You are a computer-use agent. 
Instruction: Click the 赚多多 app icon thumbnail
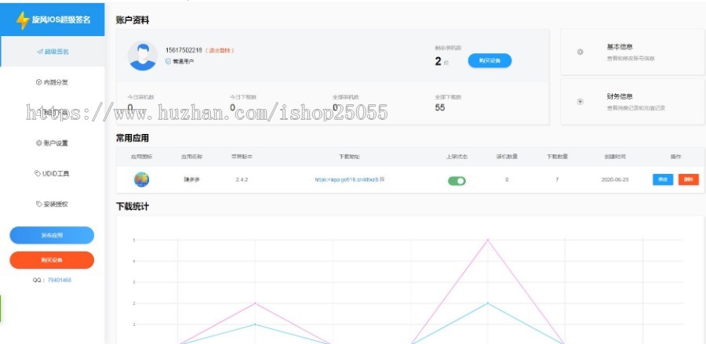point(141,179)
